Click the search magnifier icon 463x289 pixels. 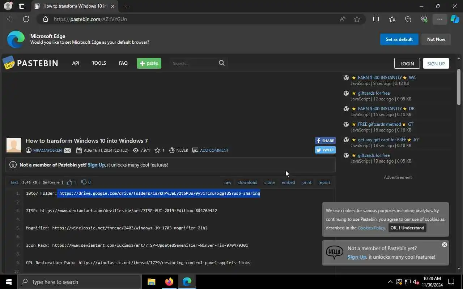tap(222, 63)
